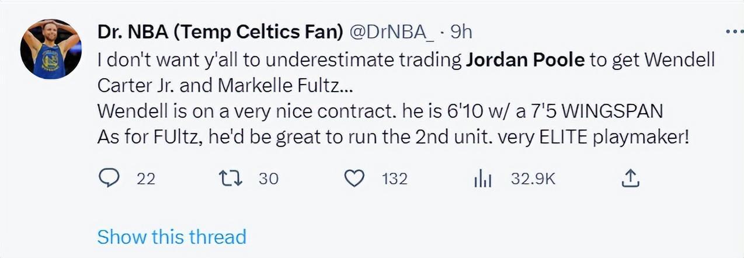
Task: Open tweet analytics bar chart icon
Action: [x=482, y=179]
